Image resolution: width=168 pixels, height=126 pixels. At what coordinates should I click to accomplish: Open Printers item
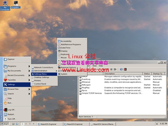pyautogui.click(x=44, y=81)
